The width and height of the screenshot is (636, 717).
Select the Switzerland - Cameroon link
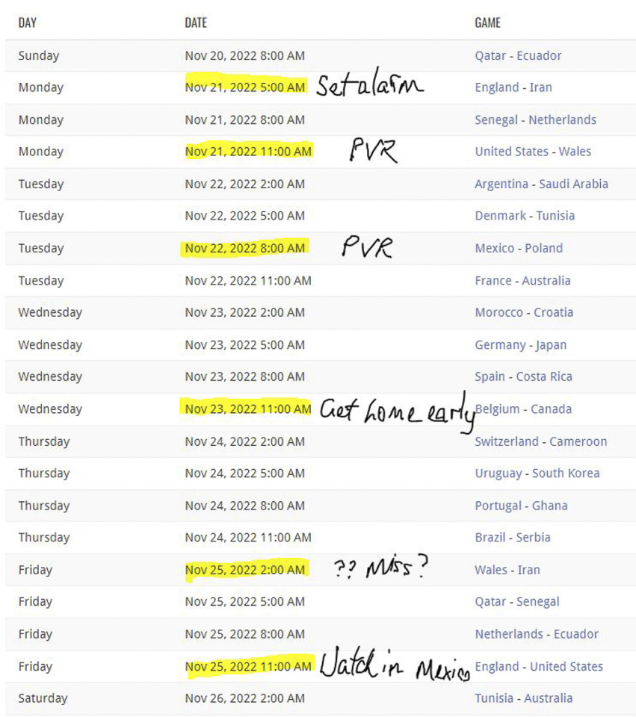point(541,441)
